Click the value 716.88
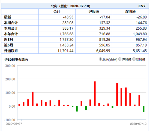 (105, 34)
